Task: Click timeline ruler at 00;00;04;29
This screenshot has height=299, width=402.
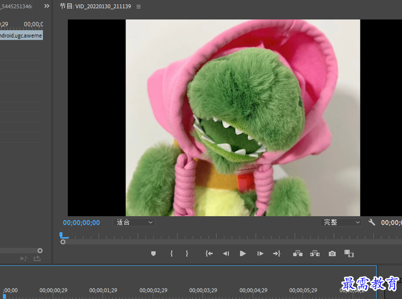Action: (x=253, y=290)
